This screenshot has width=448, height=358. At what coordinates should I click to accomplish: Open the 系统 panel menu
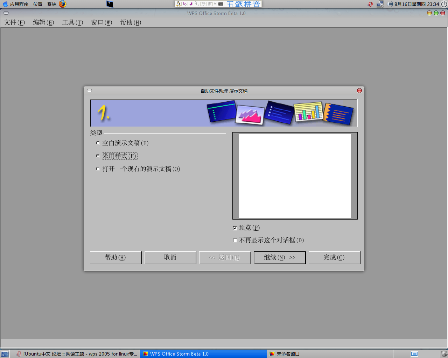52,4
